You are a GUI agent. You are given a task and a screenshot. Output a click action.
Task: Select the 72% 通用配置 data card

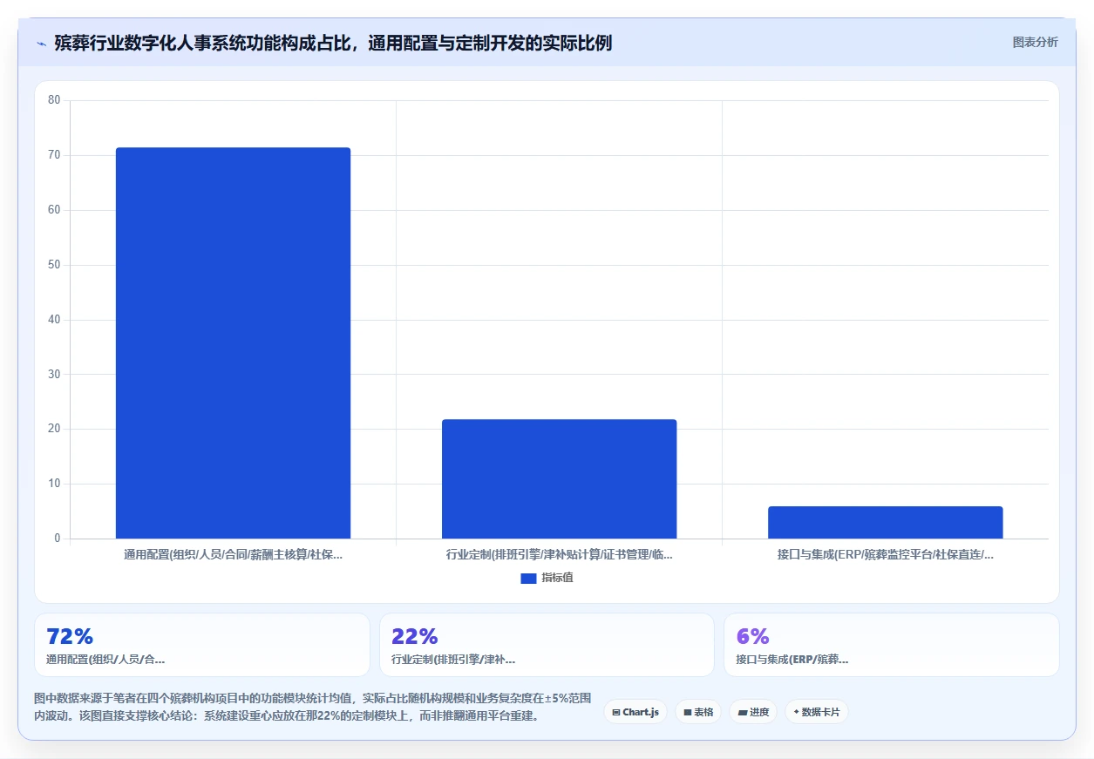pos(202,645)
